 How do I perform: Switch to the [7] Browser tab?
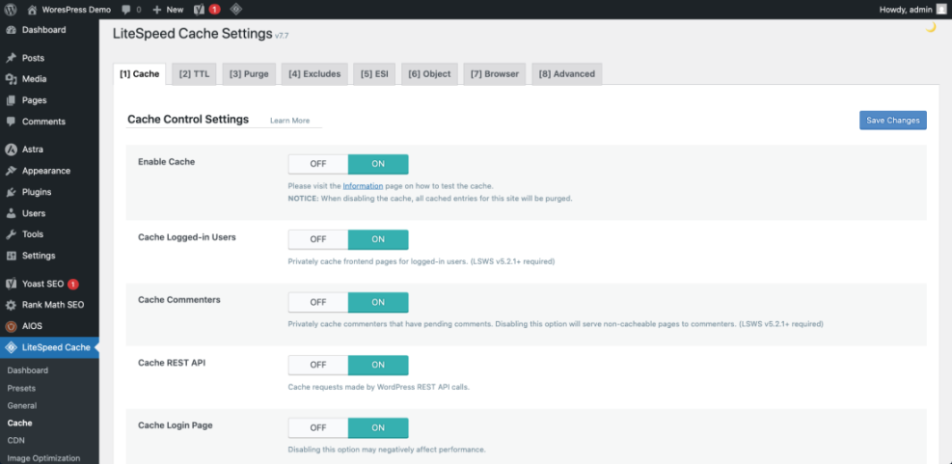pyautogui.click(x=495, y=74)
